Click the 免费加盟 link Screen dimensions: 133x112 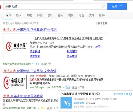tap(35, 56)
